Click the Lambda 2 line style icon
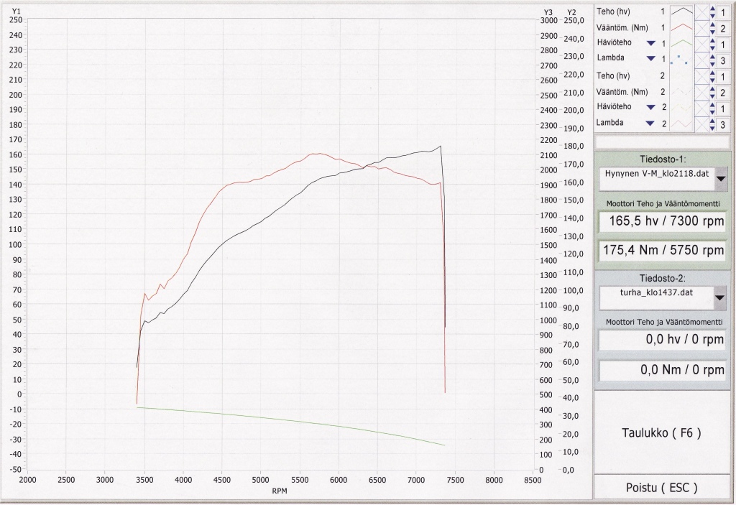Image resolution: width=736 pixels, height=505 pixels. [x=681, y=124]
